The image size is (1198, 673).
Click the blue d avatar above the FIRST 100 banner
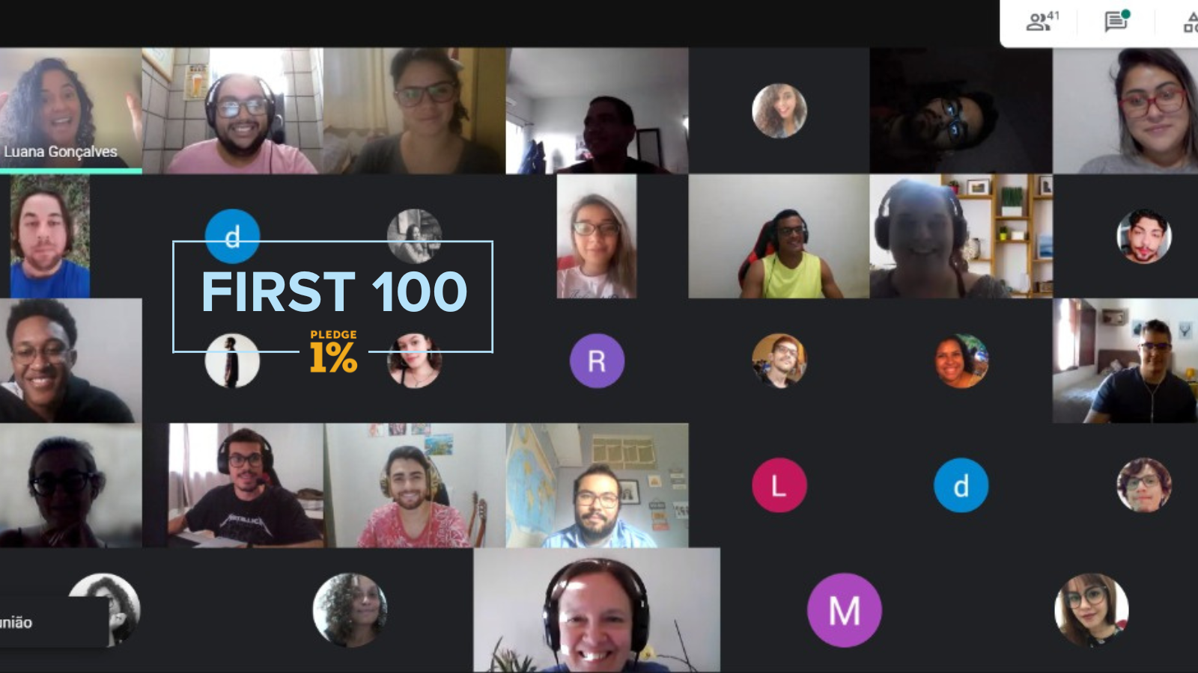[232, 236]
